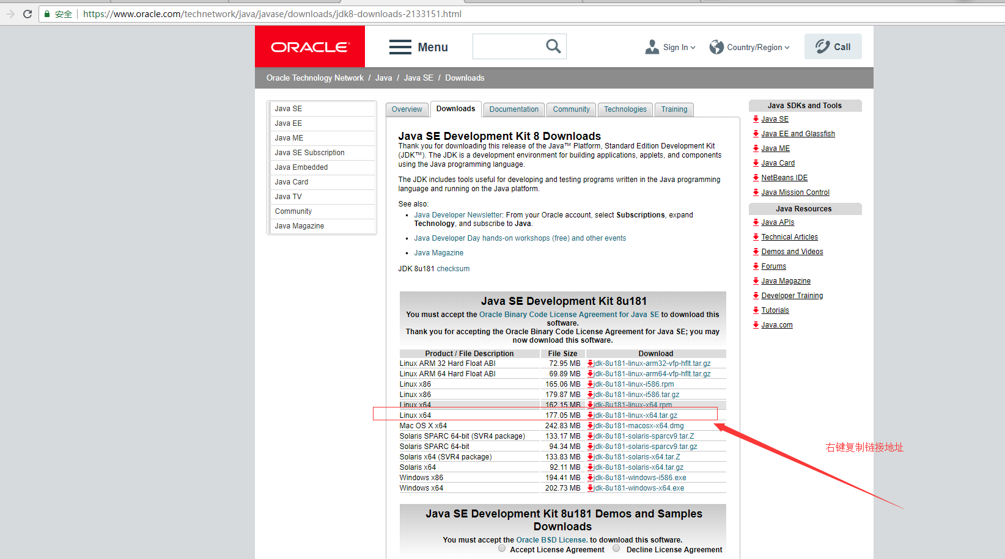Click red arrow icon beside NetBeans IDE

(756, 178)
